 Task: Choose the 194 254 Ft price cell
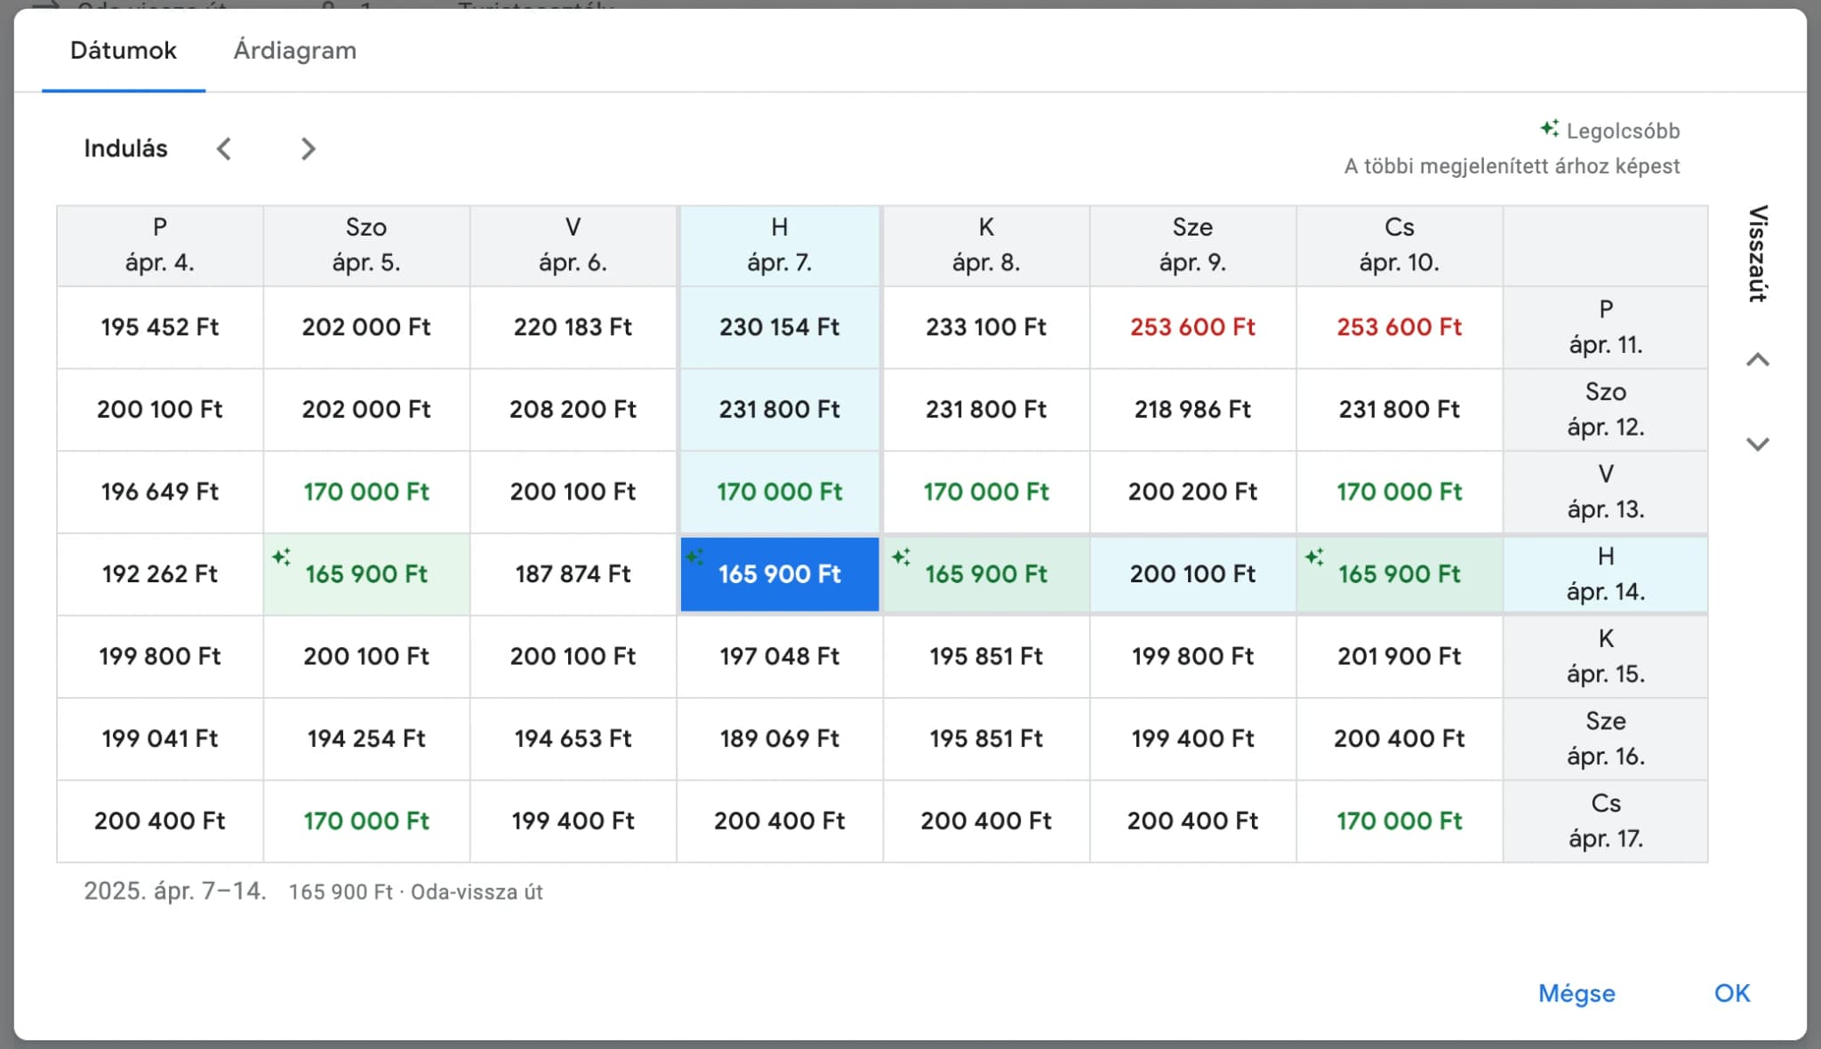[366, 739]
